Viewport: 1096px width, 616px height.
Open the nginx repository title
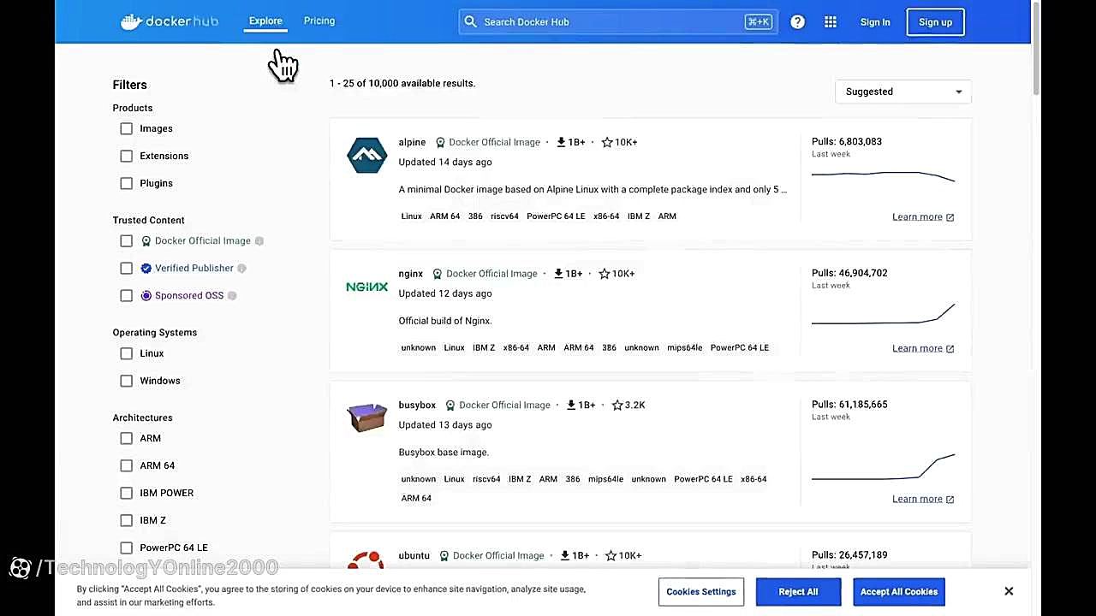click(411, 274)
